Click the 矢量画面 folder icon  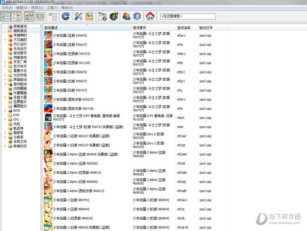tap(10, 93)
